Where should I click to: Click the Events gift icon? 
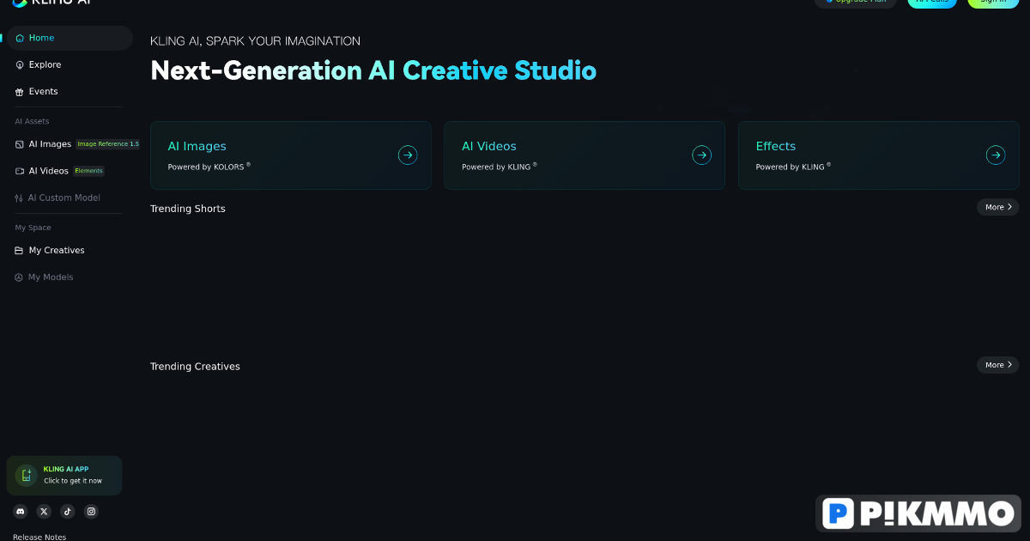click(20, 92)
